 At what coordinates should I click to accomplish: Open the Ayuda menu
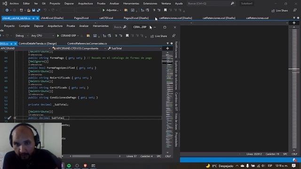click(x=179, y=3)
